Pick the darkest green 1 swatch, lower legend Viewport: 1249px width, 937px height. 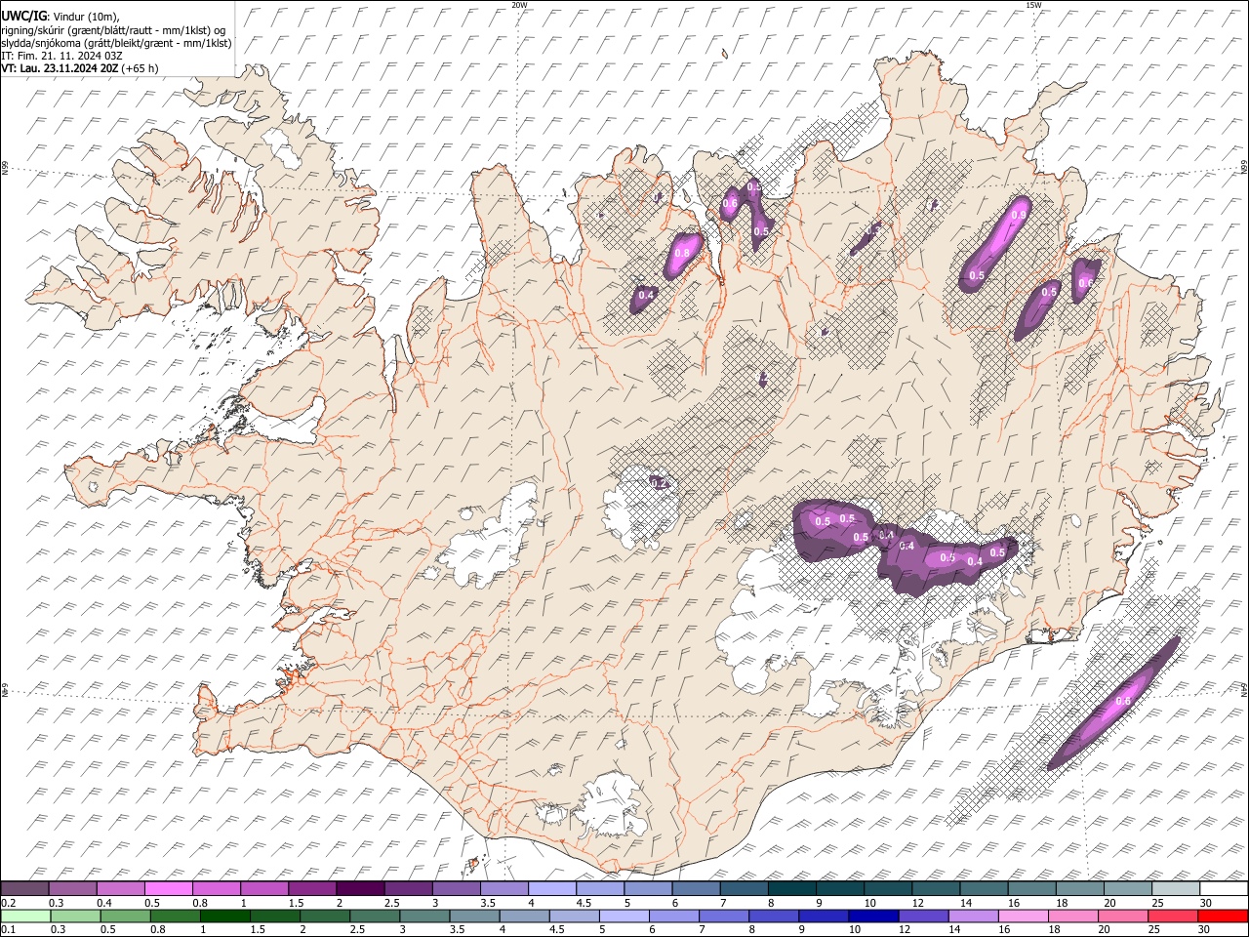[x=225, y=916]
